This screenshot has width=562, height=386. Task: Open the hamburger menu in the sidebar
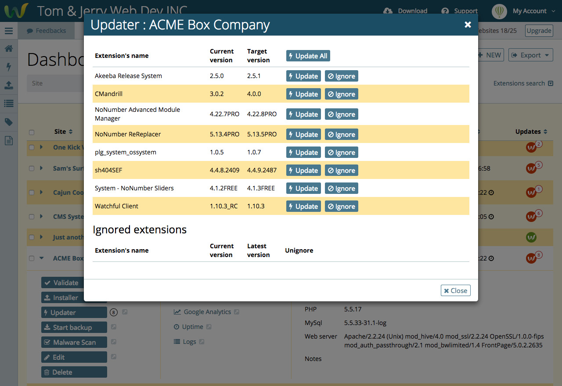tap(9, 31)
